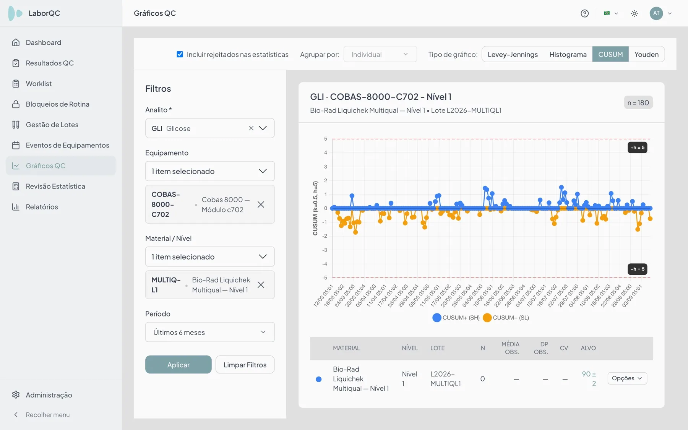Switch to Levey-Jennings chart type

[513, 54]
